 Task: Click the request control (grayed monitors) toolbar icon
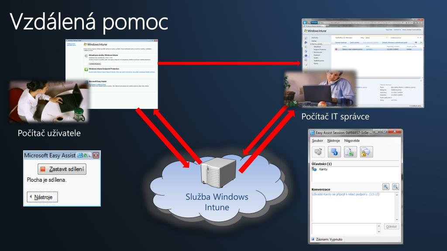coord(318,152)
